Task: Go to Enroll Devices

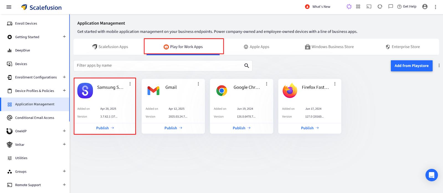Action: pyautogui.click(x=26, y=23)
